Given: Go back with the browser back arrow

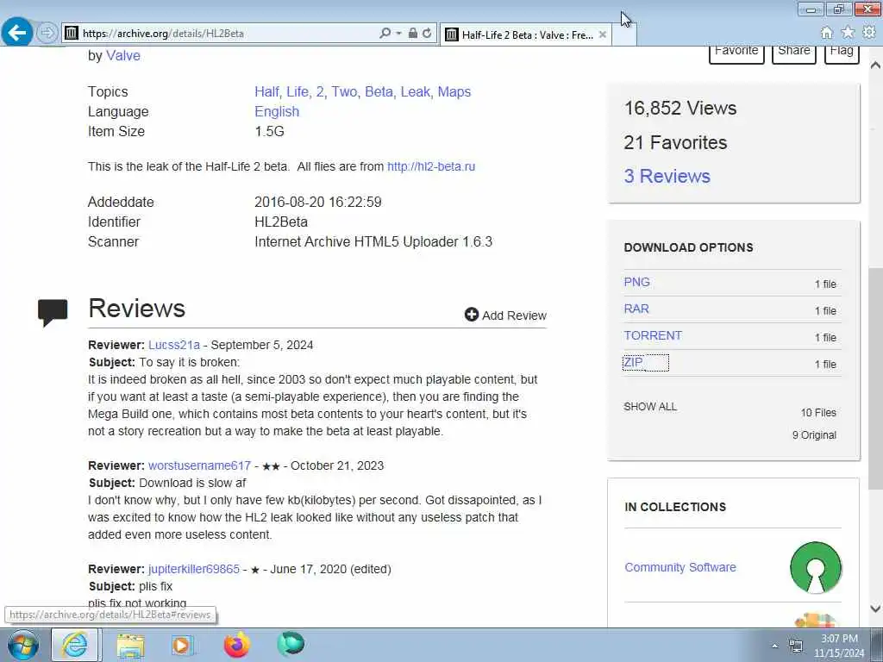Looking at the screenshot, I should pyautogui.click(x=17, y=33).
